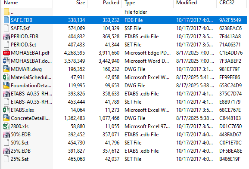
Task: Select the 50%.EDB file name
Action: coord(21,135)
